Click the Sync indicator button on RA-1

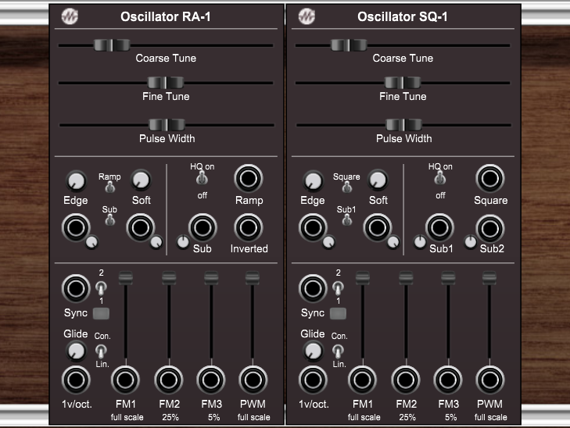click(101, 313)
